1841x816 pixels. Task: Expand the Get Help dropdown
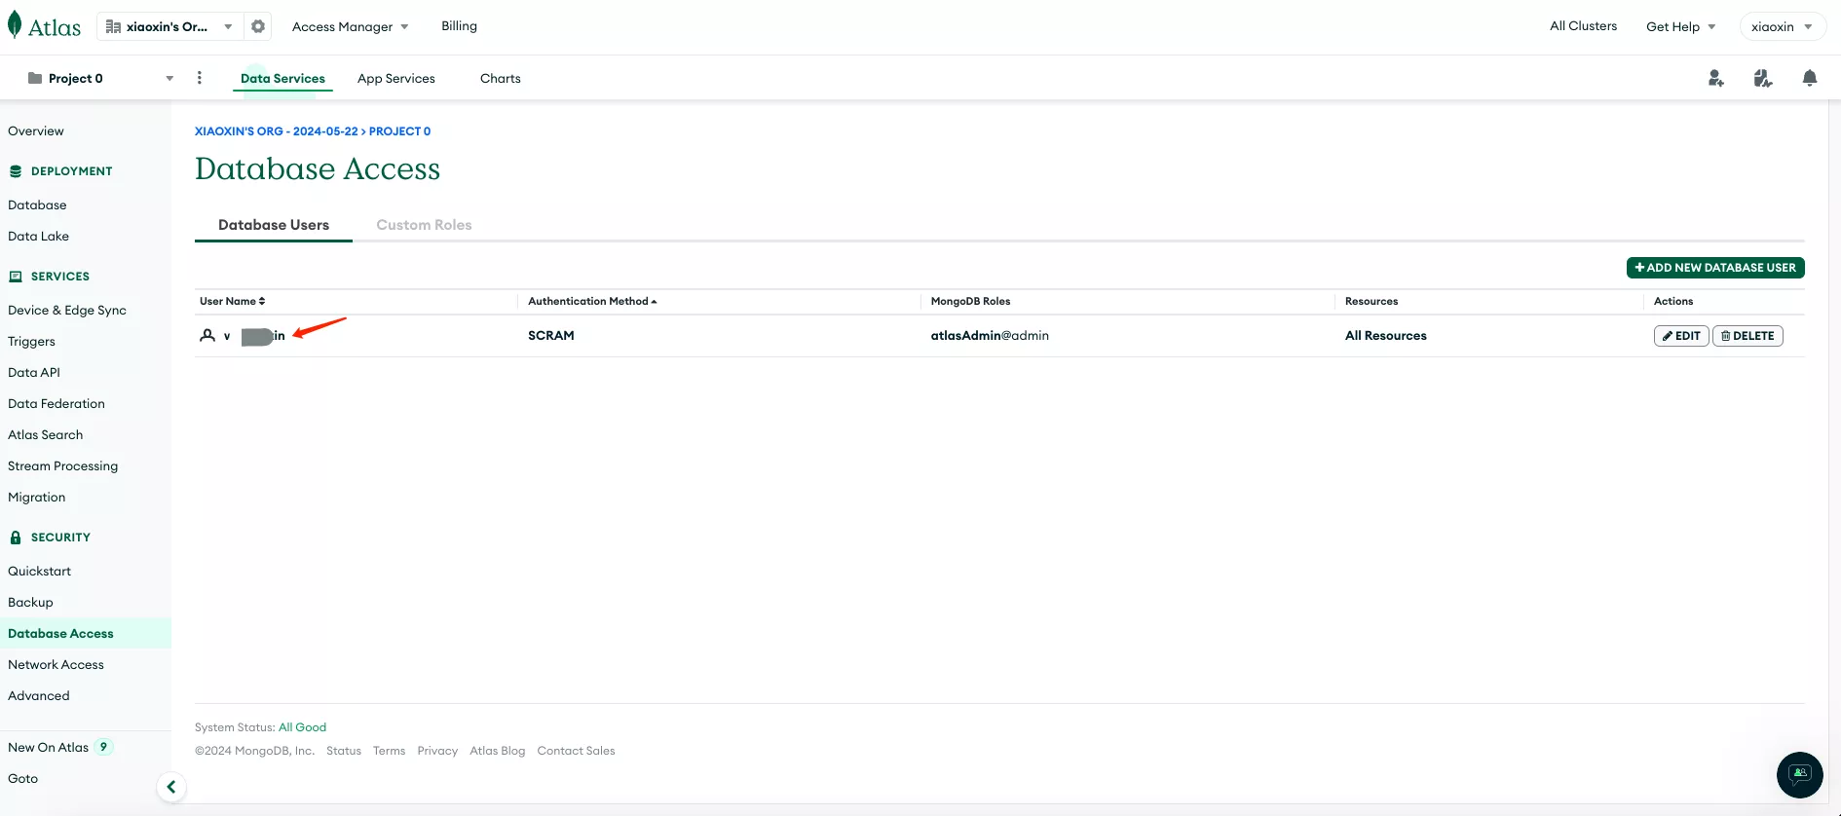click(x=1681, y=26)
